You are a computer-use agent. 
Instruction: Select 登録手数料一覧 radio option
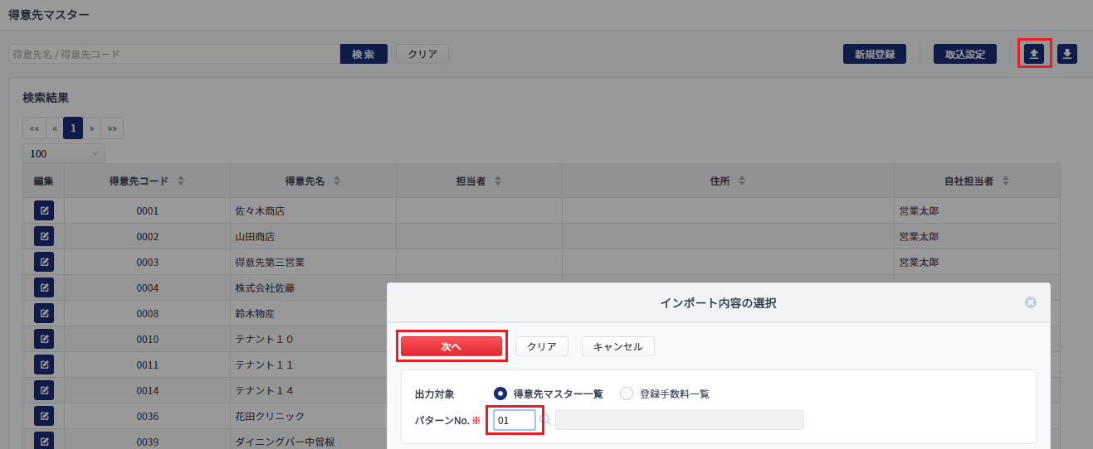627,393
